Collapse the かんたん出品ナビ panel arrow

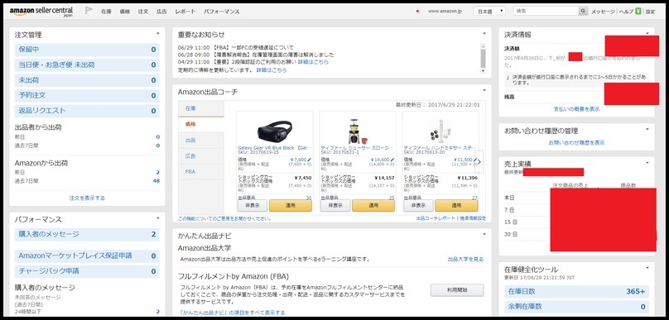484,234
